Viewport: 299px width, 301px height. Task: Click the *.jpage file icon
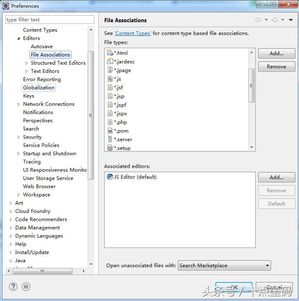coord(110,70)
